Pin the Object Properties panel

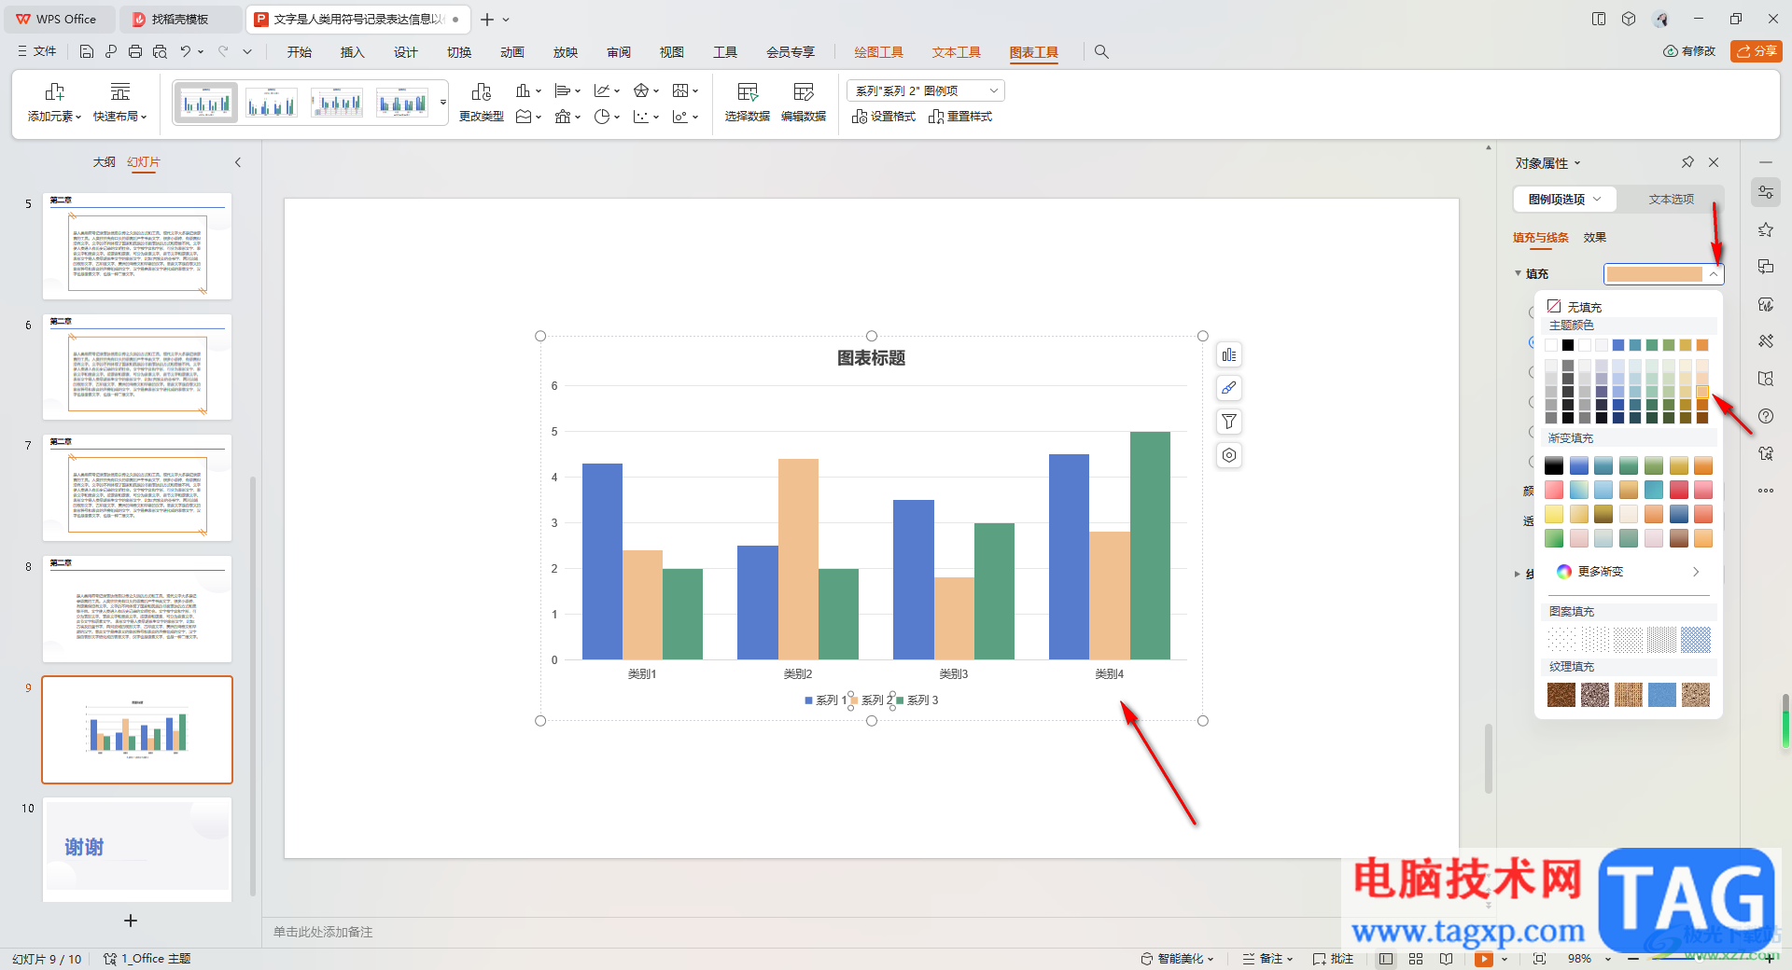pos(1687,162)
